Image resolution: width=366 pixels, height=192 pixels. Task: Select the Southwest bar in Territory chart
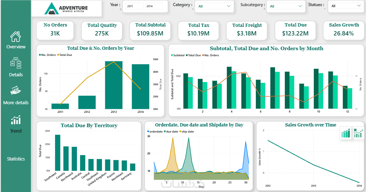pyautogui.click(x=58, y=153)
